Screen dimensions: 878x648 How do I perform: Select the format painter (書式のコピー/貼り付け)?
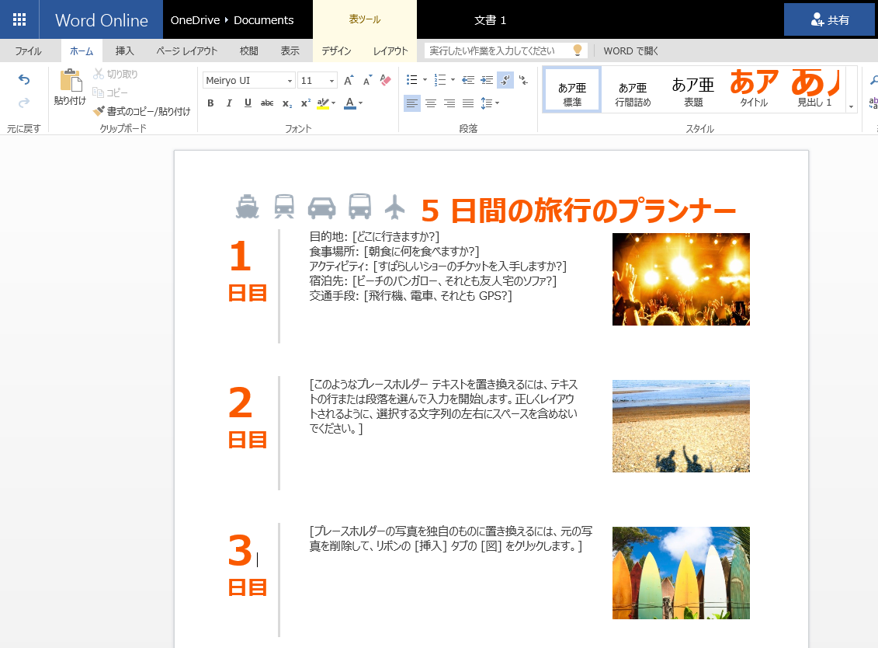coord(141,112)
